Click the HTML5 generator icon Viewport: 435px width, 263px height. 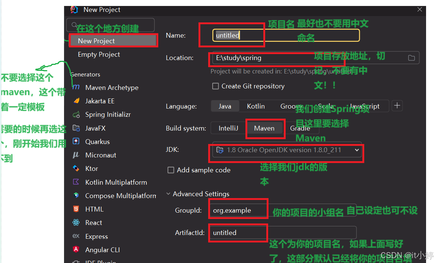(76, 209)
